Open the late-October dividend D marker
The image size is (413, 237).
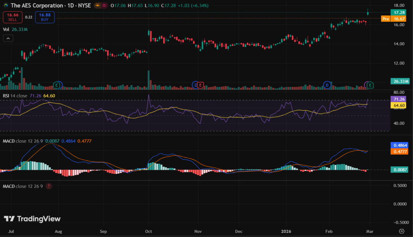(x=195, y=85)
